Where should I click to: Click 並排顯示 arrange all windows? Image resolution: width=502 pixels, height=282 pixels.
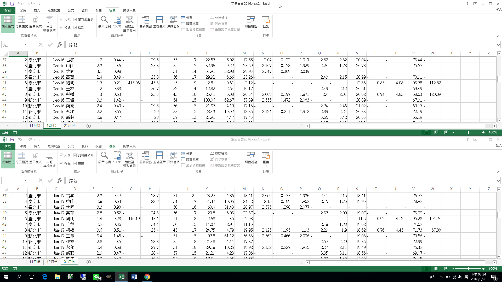point(159,22)
